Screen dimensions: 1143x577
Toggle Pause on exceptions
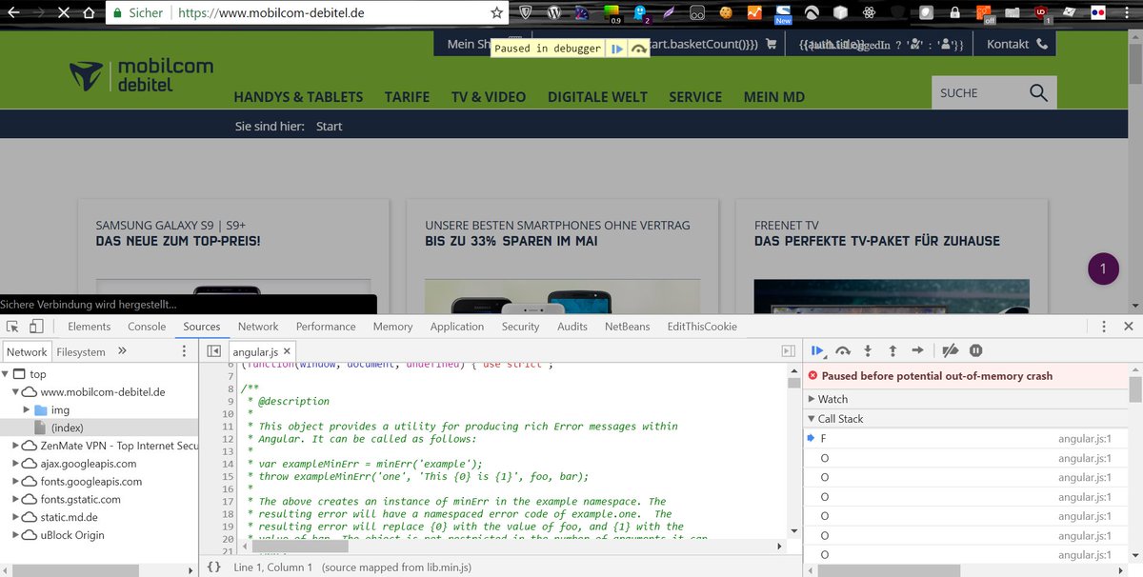(x=975, y=350)
